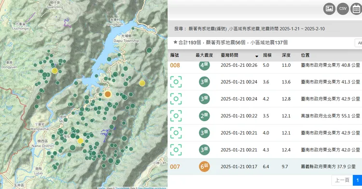The image size is (362, 189).
Task: Click depth value 13.6
Action: pos(286,82)
